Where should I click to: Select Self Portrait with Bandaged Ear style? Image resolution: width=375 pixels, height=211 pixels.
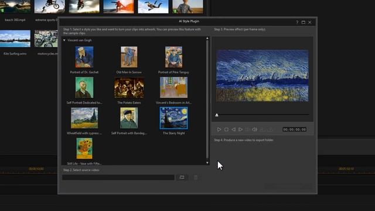[x=129, y=118]
